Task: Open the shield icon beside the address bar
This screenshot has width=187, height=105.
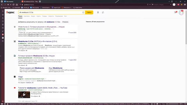Action: (20, 5)
